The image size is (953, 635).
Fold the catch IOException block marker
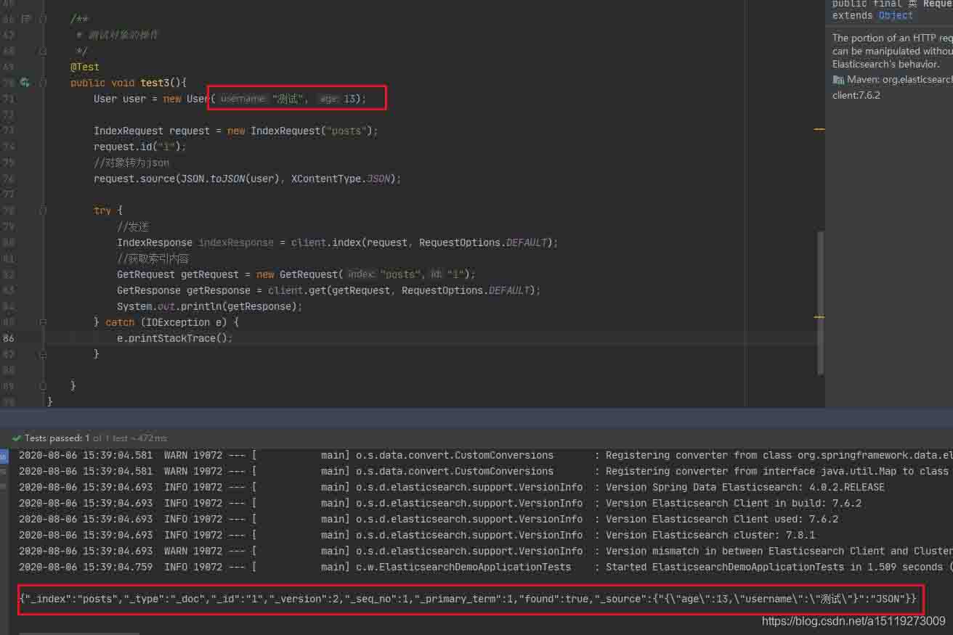click(x=43, y=321)
